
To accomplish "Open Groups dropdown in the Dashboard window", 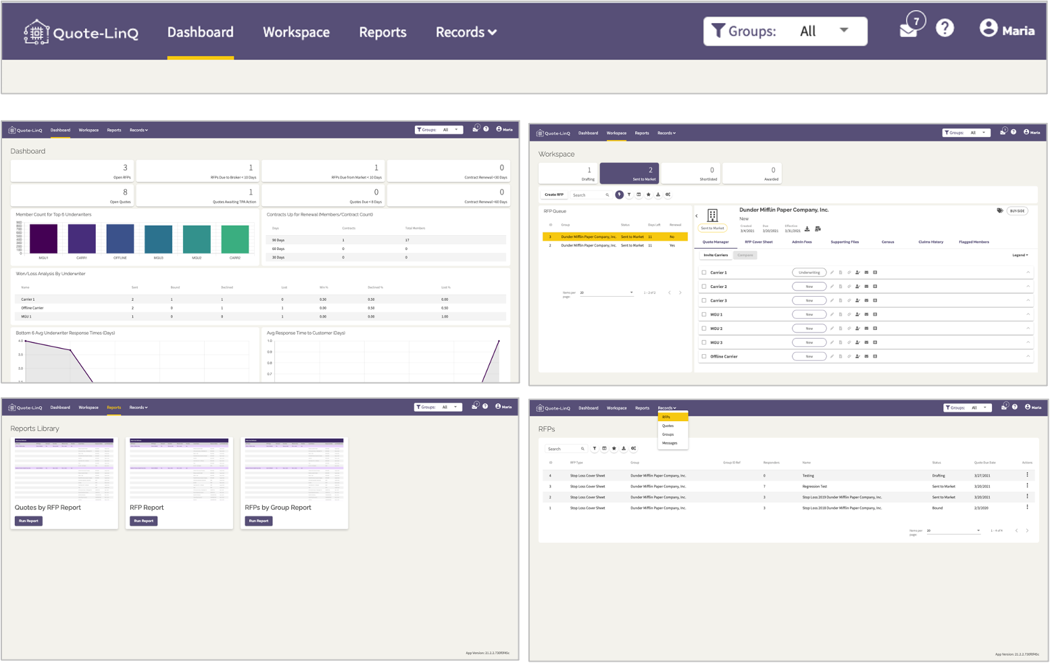I will tap(439, 130).
